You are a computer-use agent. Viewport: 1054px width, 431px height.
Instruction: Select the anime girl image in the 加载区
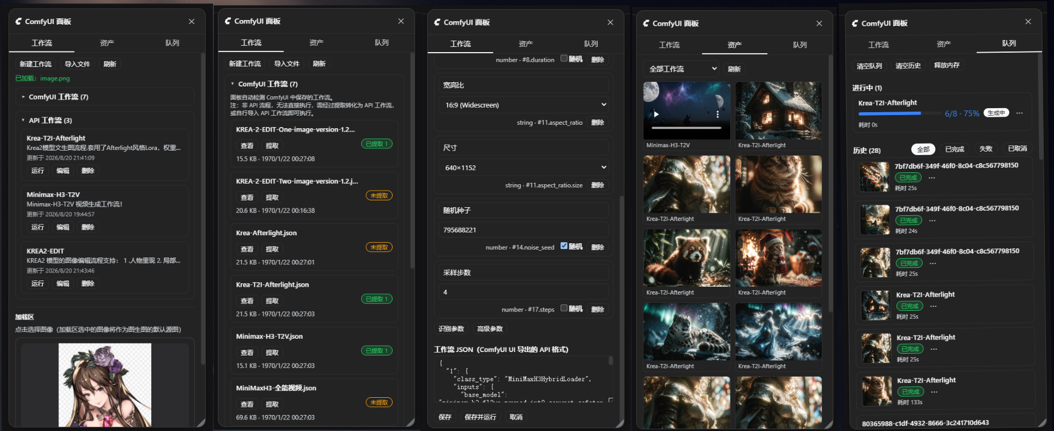coord(105,385)
